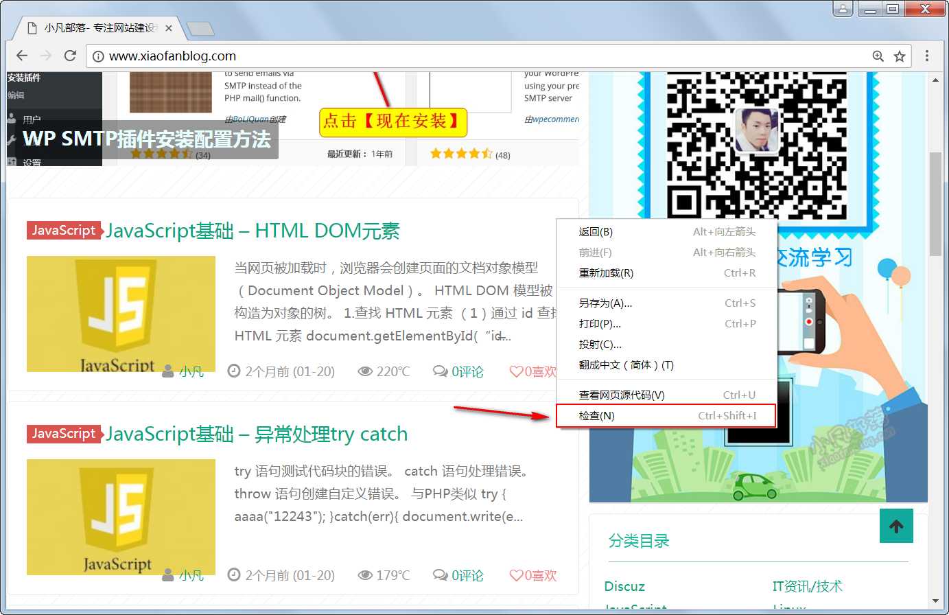Click the 分类目录 sidebar heading
The image size is (949, 615).
(x=639, y=541)
